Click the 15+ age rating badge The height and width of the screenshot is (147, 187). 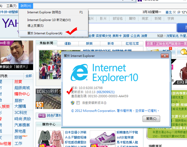click(40, 105)
